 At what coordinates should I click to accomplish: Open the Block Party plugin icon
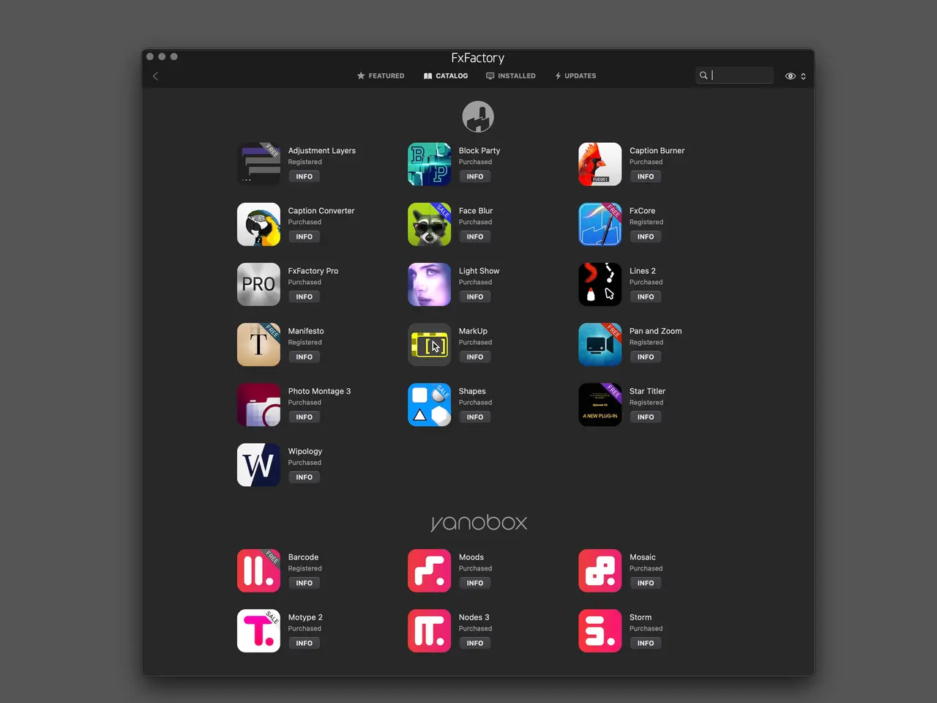429,164
